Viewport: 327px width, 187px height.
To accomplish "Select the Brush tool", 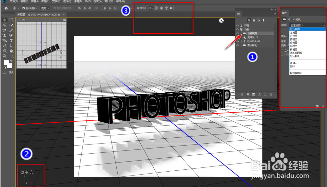I will pos(11,30).
